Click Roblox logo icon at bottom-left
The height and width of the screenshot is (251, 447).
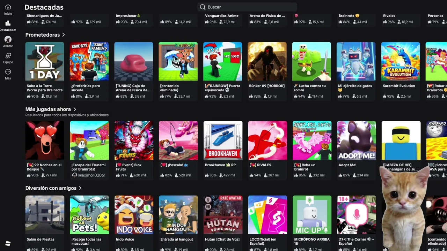8,243
